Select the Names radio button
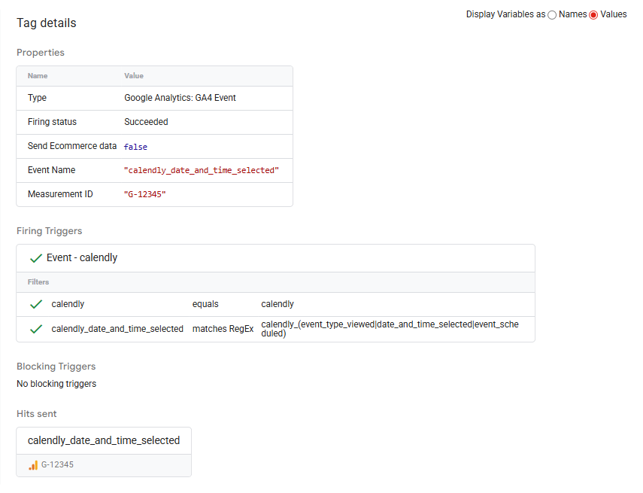 coord(553,15)
